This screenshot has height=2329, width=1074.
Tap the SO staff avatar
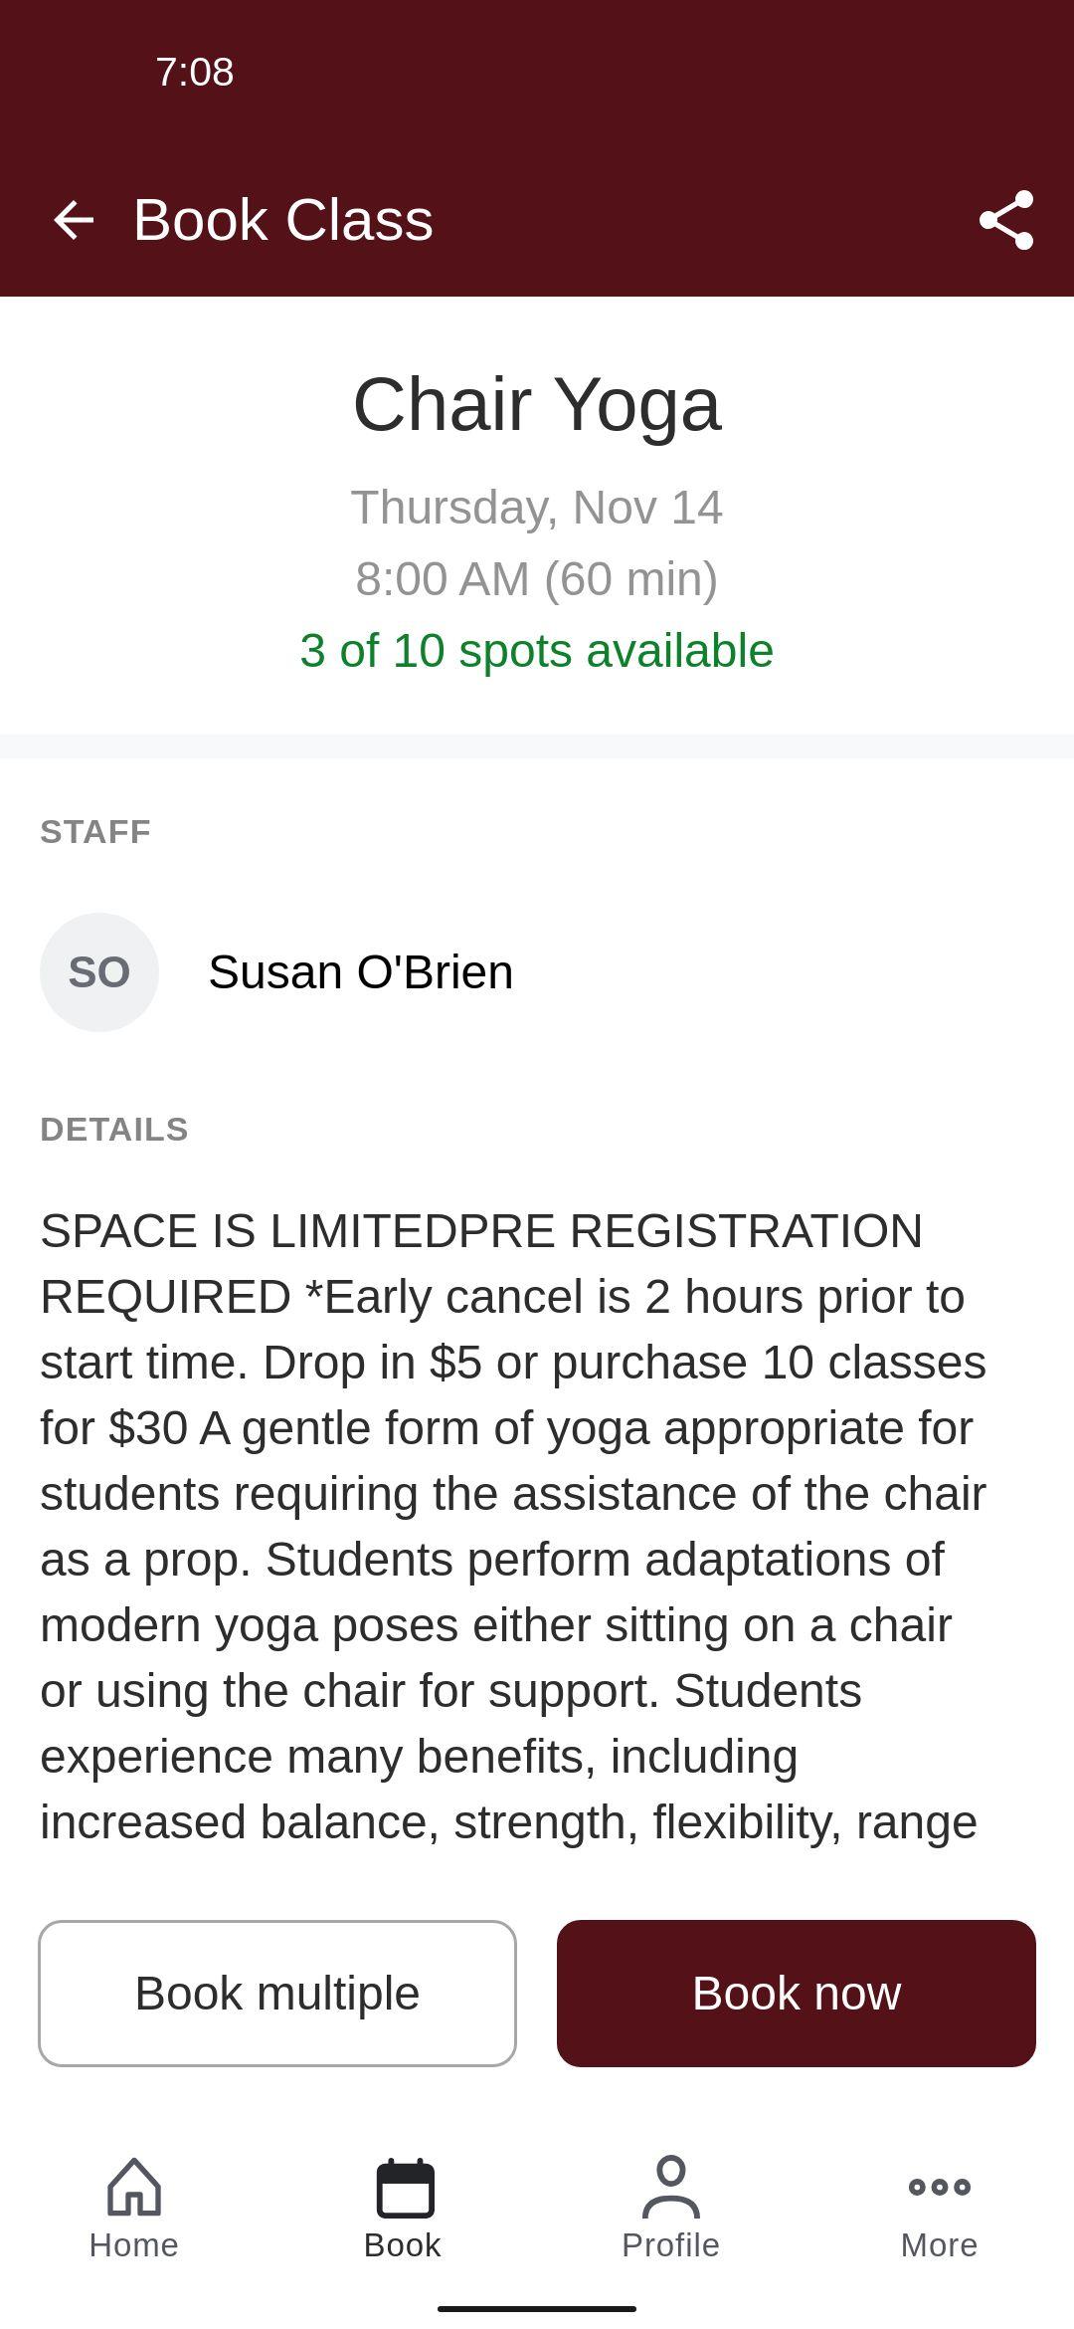(99, 972)
